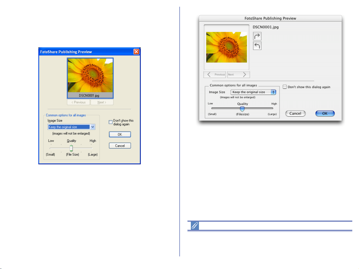359x269 pixels.
Task: Click Cancel in the Mac dialog
Action: click(295, 113)
